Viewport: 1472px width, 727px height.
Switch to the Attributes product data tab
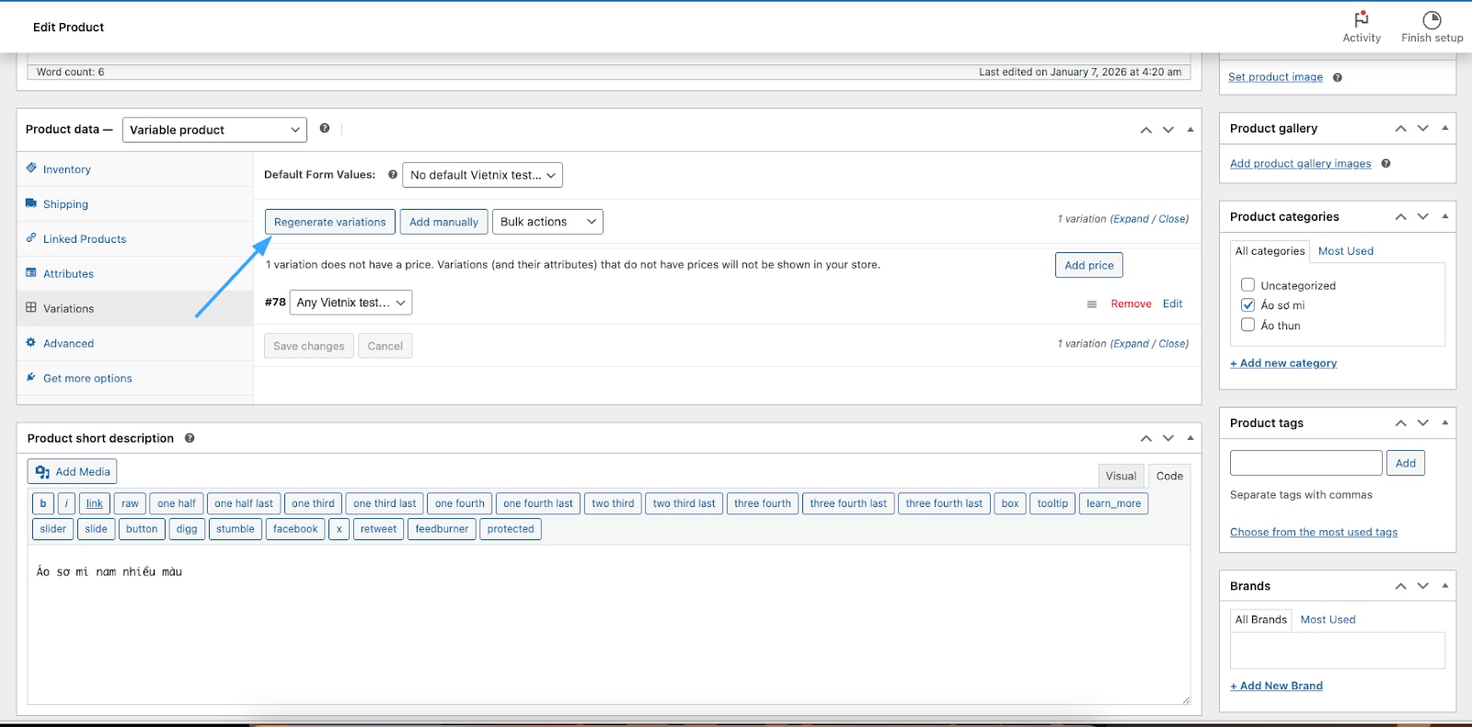click(x=68, y=274)
